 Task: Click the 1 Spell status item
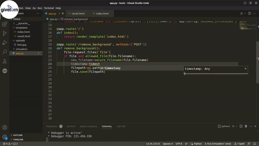pos(239,144)
